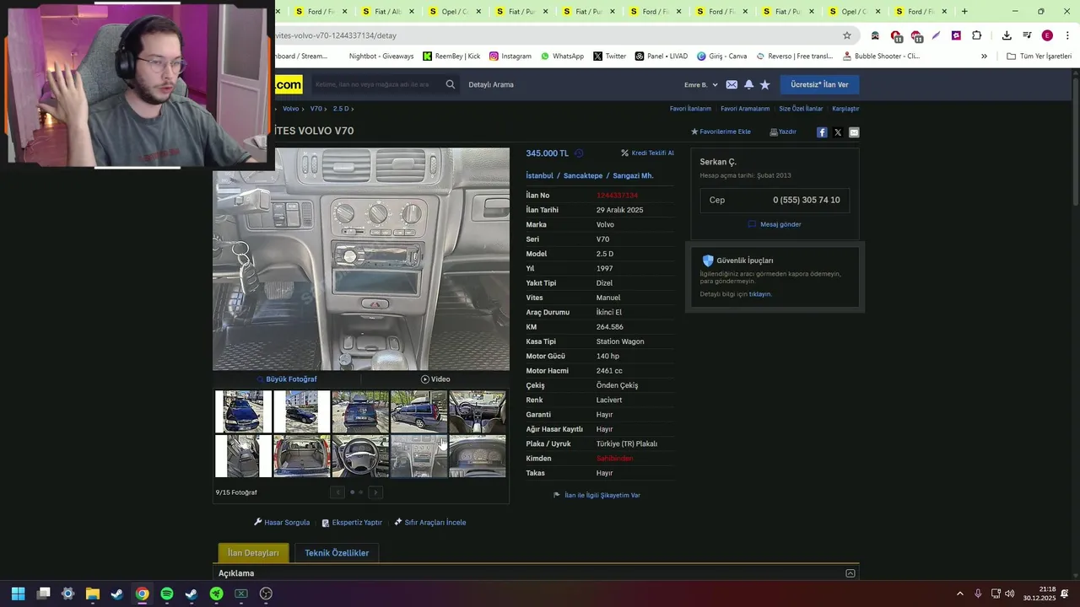Viewport: 1080px width, 607px height.
Task: Open Chrome downloads icon
Action: (1007, 35)
